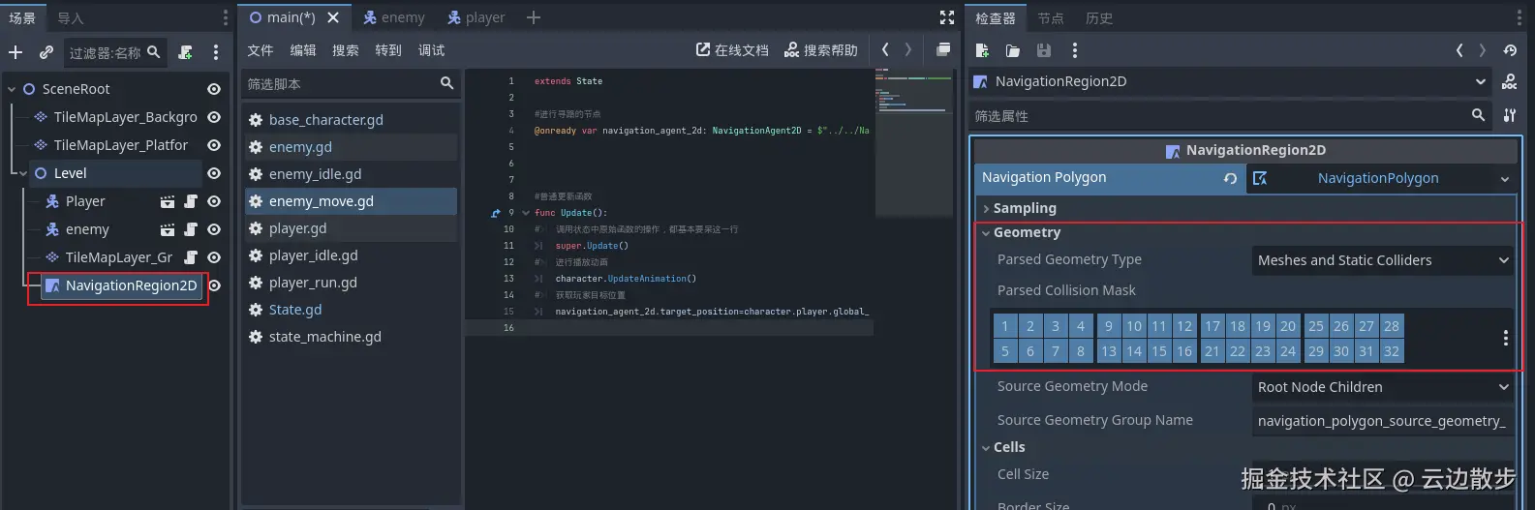Viewport: 1535px width, 510px height.
Task: Switch to the player scene tab
Action: point(476,17)
